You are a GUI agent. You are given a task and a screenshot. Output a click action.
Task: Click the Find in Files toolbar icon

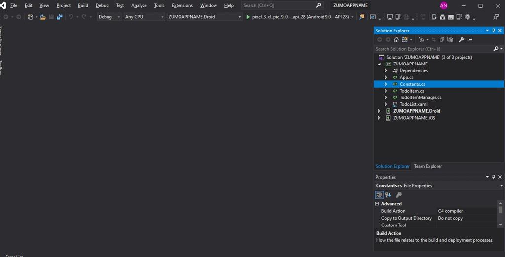[x=361, y=17]
